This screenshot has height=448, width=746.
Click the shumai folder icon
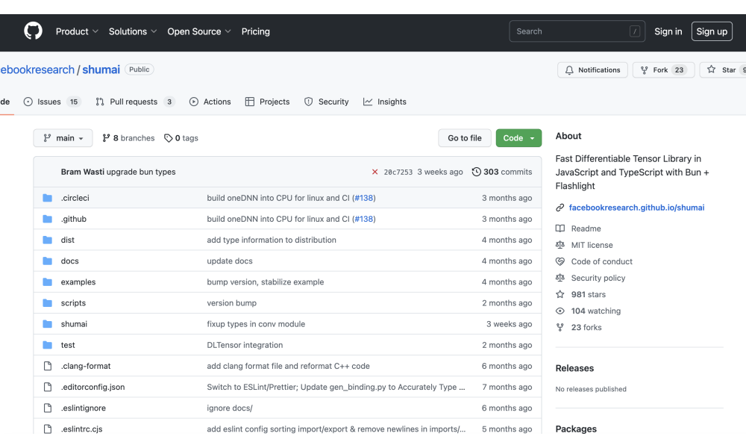coord(48,324)
